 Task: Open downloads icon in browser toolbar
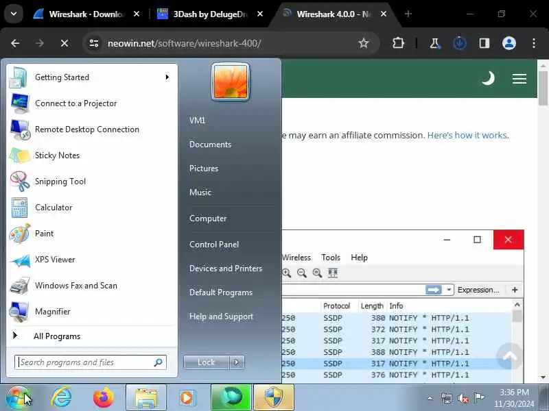(x=460, y=43)
